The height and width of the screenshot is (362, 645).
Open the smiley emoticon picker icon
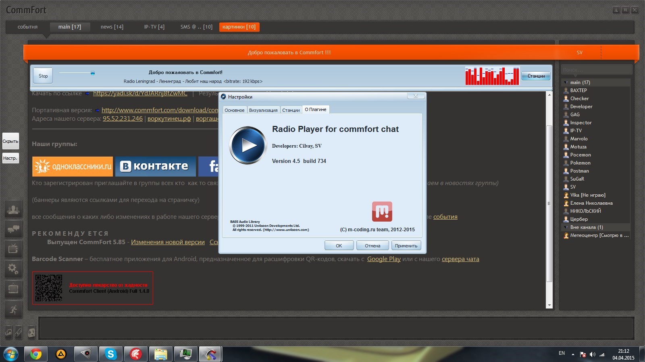click(31, 332)
